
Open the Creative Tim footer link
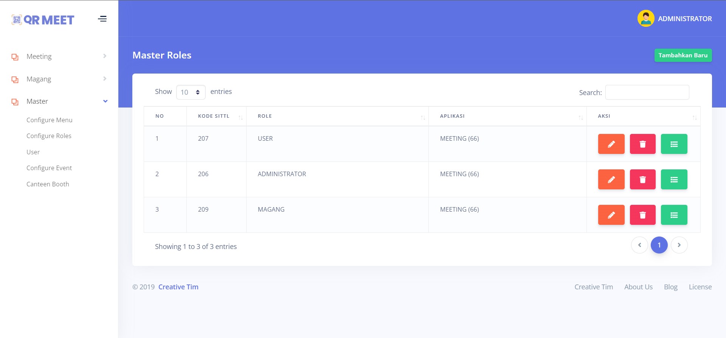(178, 287)
